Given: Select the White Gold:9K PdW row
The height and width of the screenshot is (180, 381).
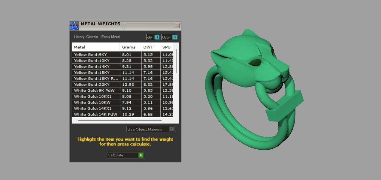Looking at the screenshot, I should click(x=122, y=90).
